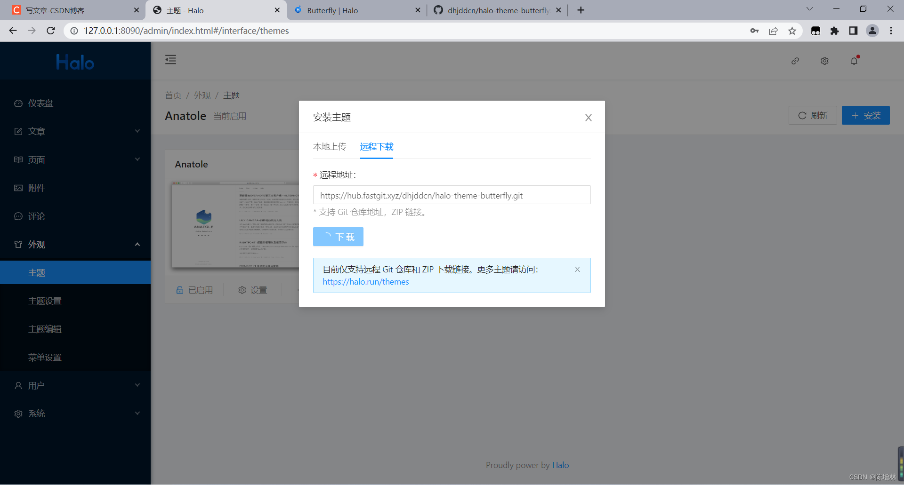Click the 附件 picture icon
The width and height of the screenshot is (904, 485).
click(18, 188)
